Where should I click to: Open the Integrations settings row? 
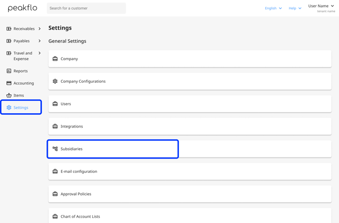click(x=190, y=126)
